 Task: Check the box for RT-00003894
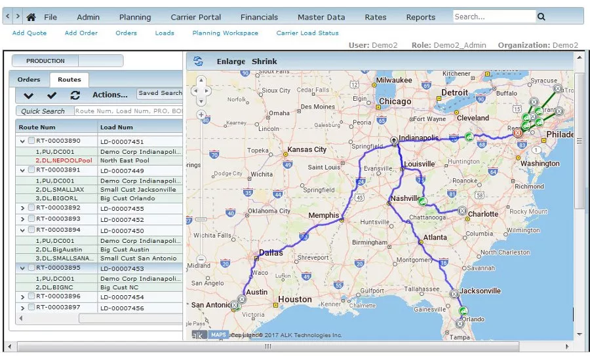click(x=31, y=230)
